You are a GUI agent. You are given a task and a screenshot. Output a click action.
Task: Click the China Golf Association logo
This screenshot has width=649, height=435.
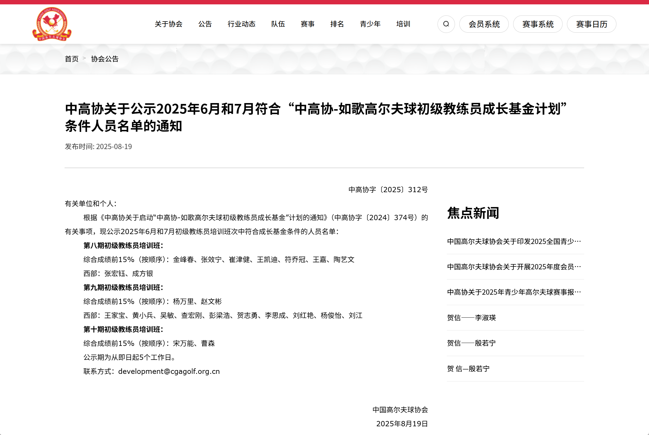coord(52,24)
